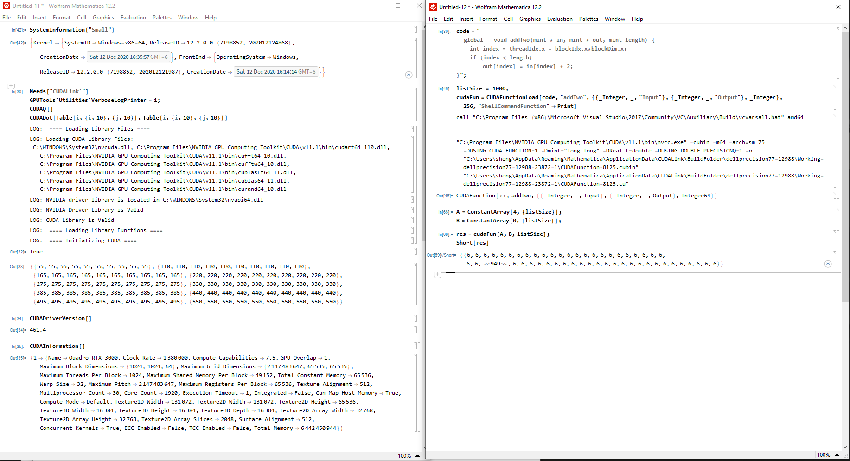Click B = ConstantArray[0, {listSize}] line
The width and height of the screenshot is (850, 461).
click(509, 221)
